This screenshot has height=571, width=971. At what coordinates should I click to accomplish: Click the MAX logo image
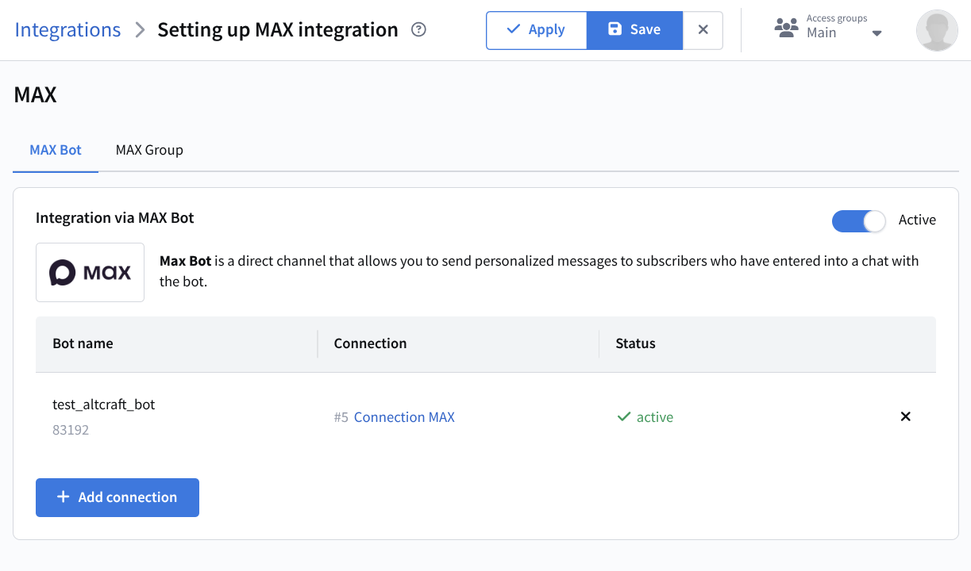click(x=90, y=273)
